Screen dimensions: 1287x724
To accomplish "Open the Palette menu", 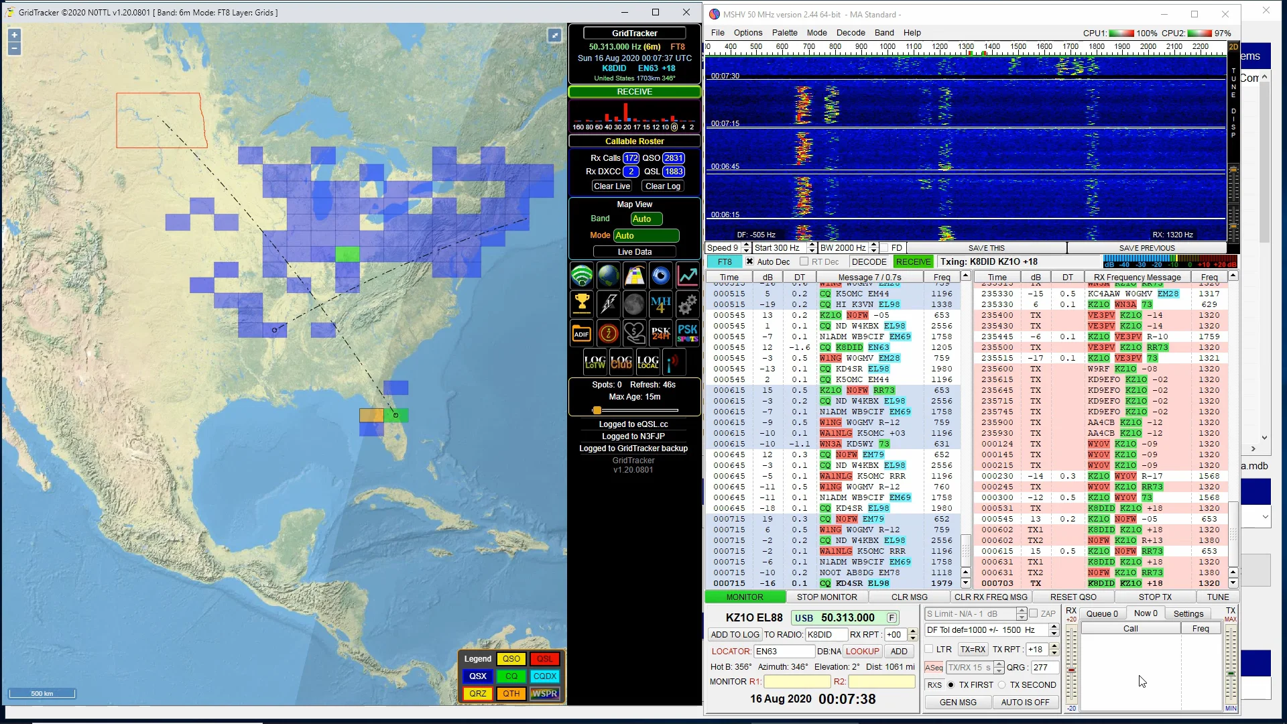I will [784, 33].
